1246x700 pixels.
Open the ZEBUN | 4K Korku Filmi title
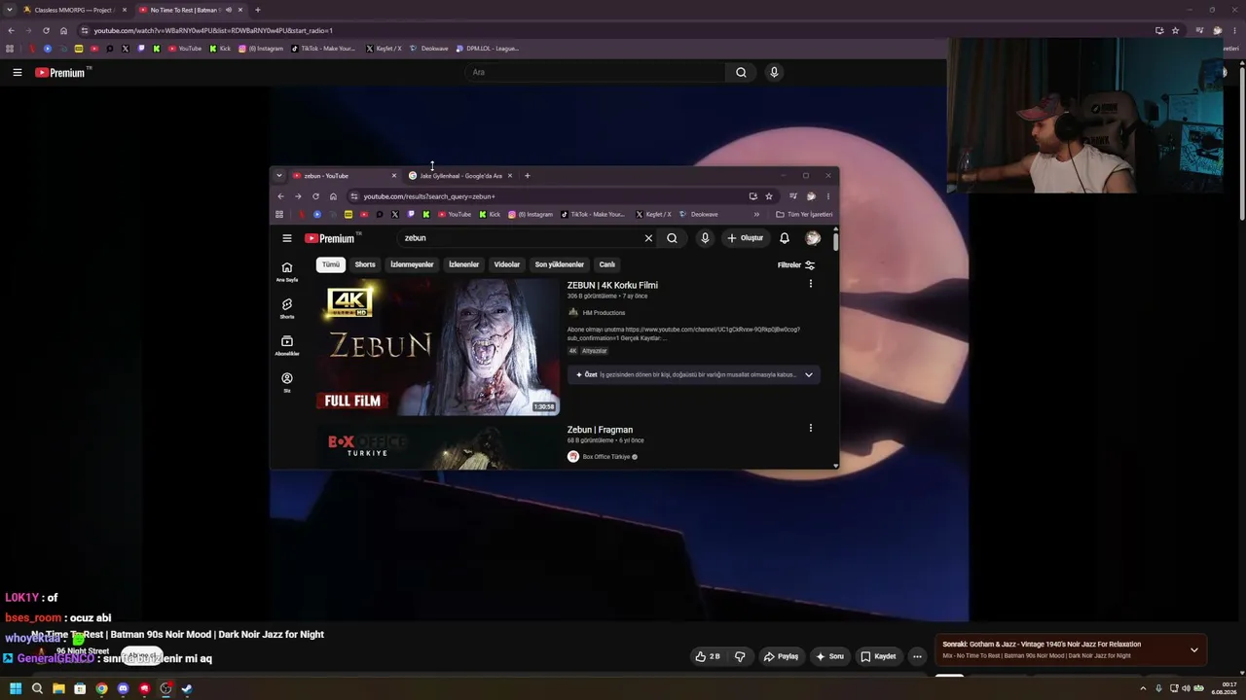(612, 285)
